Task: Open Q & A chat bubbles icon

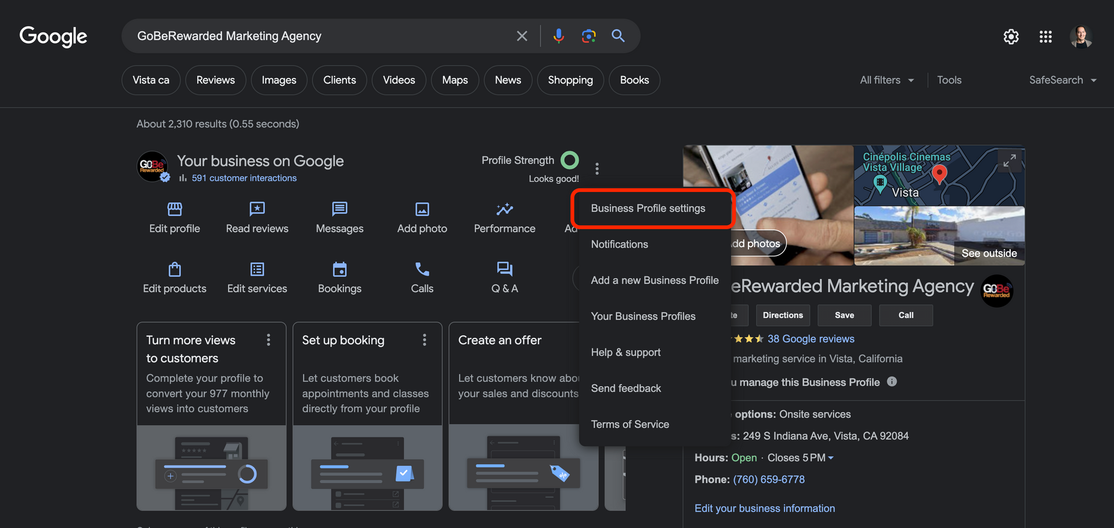Action: (505, 269)
